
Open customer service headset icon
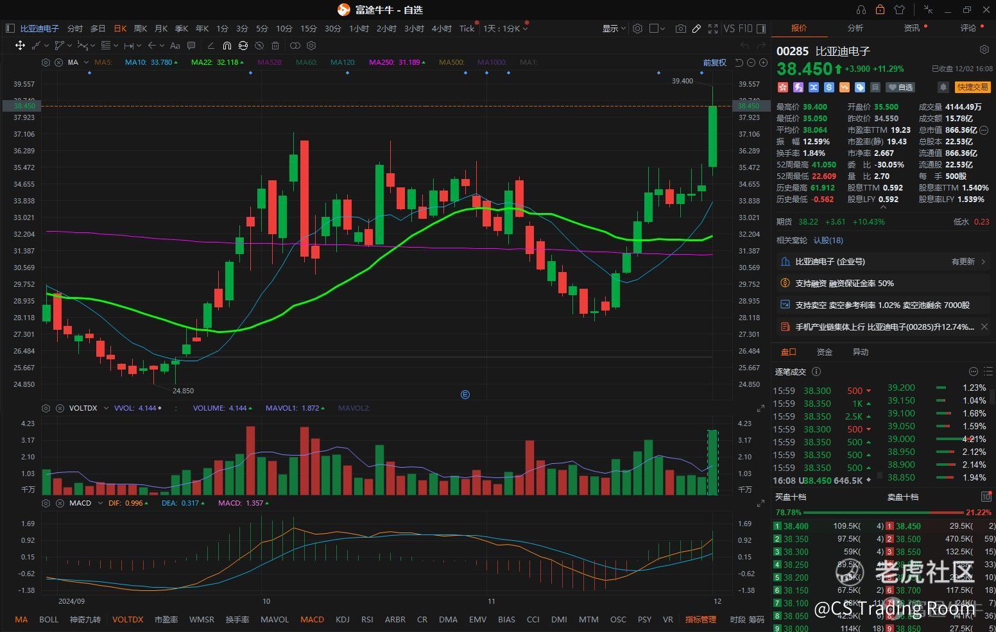click(861, 10)
